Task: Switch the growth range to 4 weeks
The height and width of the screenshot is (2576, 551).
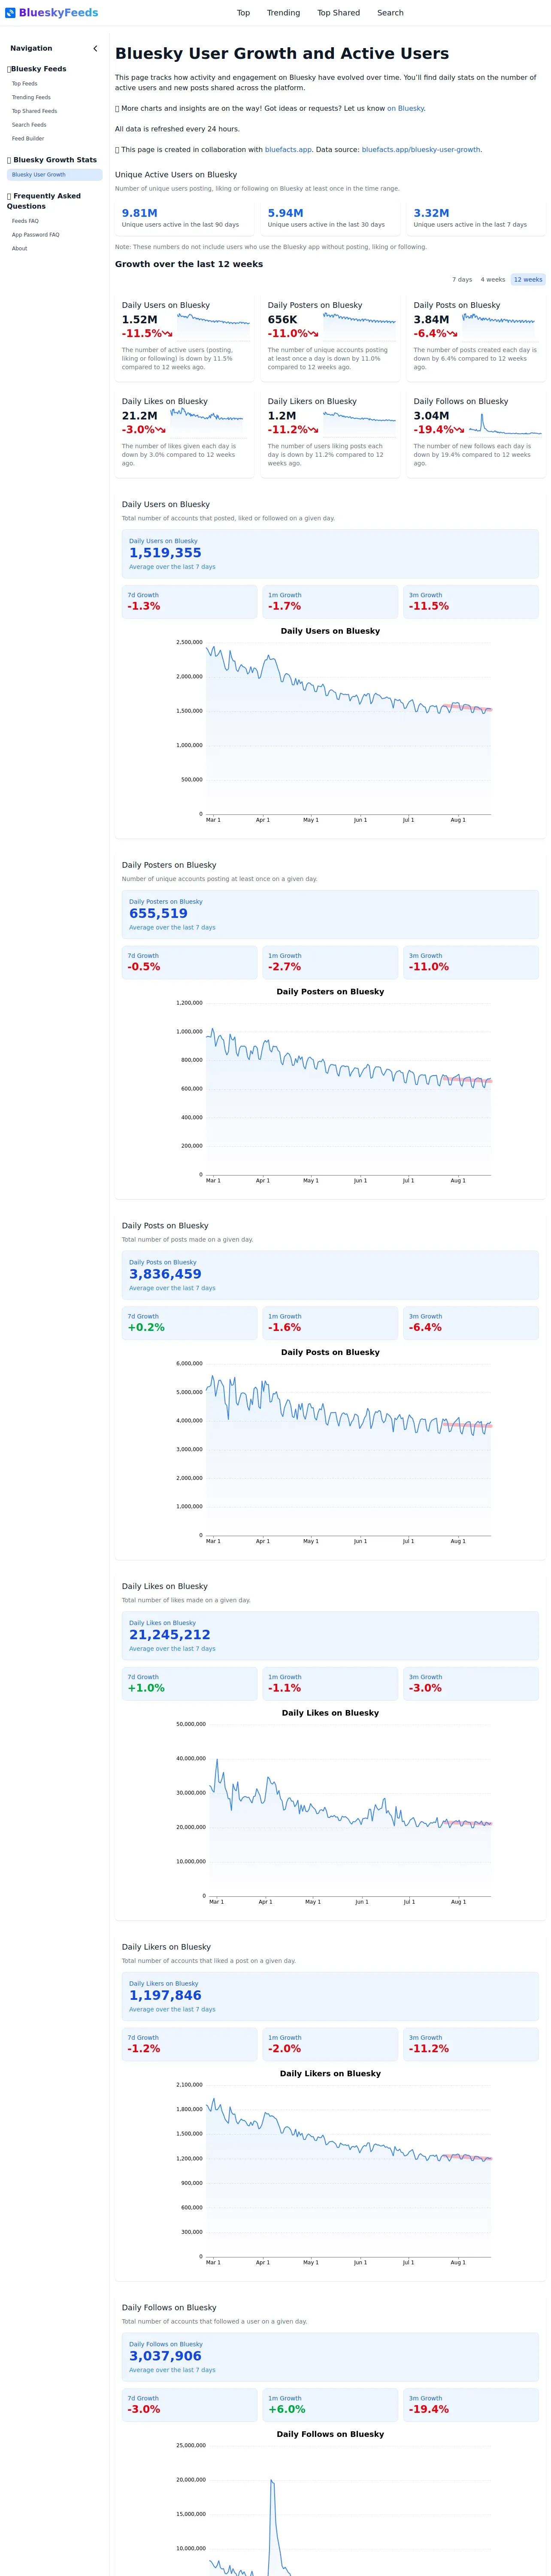Action: (x=493, y=280)
